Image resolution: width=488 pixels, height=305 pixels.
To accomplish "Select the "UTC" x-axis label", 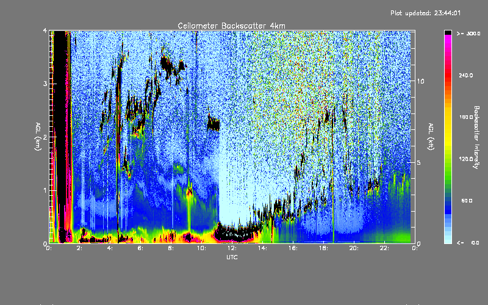I will [232, 257].
